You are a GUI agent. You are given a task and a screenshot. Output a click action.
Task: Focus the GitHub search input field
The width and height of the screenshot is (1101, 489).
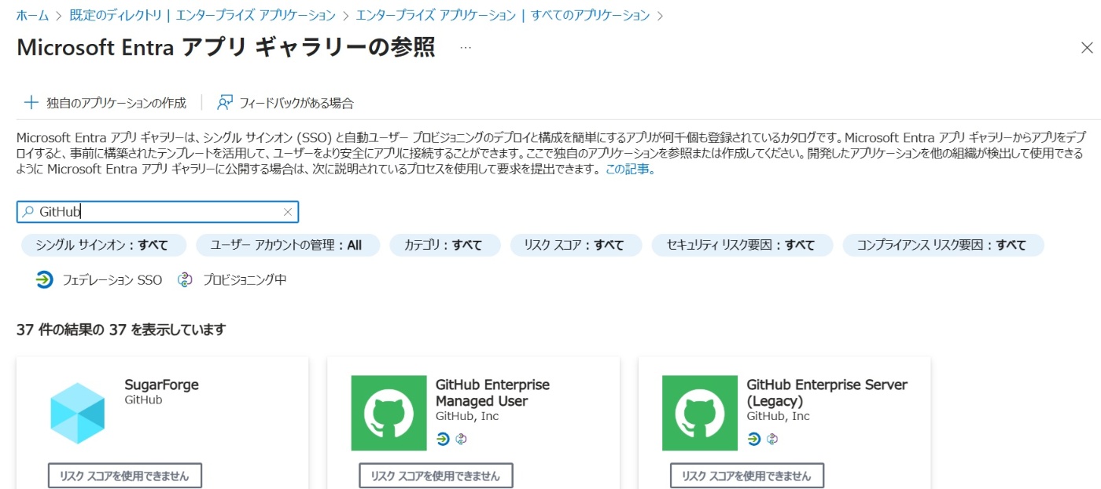(x=157, y=212)
